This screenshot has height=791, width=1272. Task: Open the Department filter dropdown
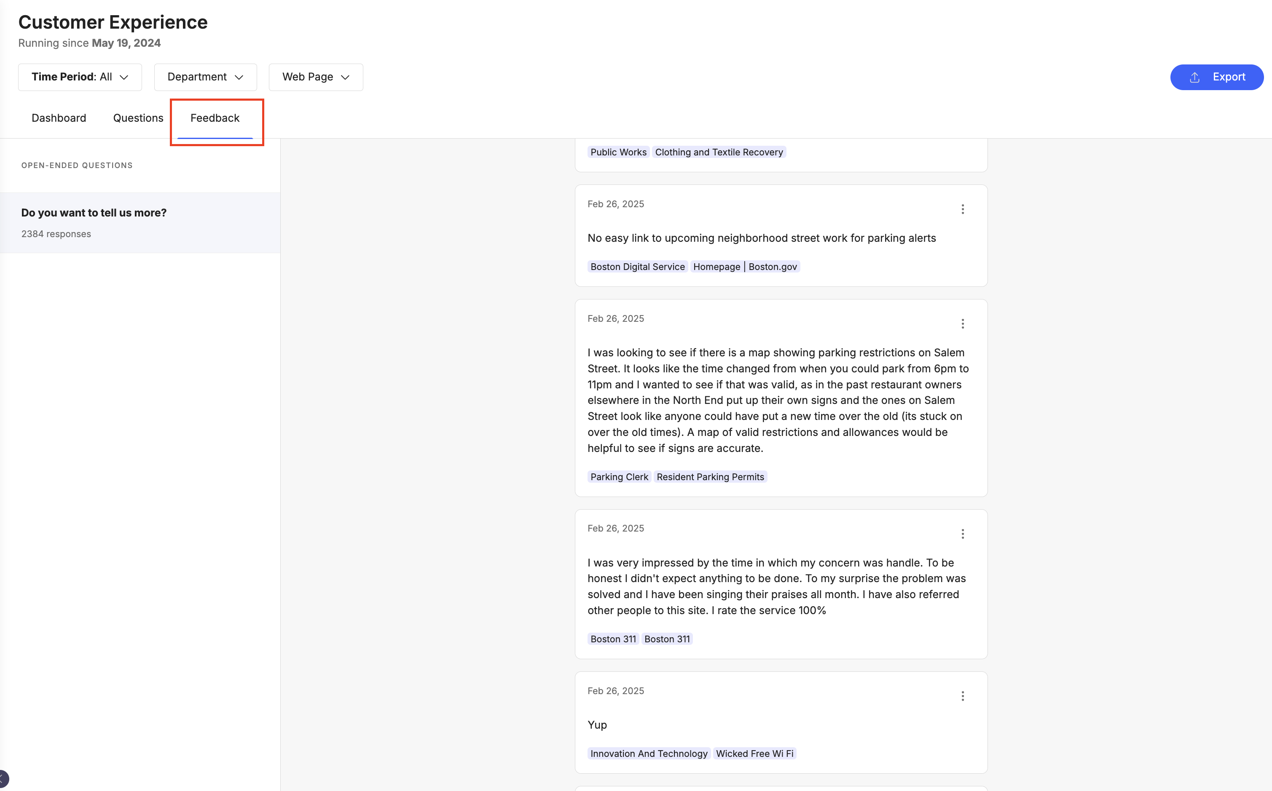(205, 77)
